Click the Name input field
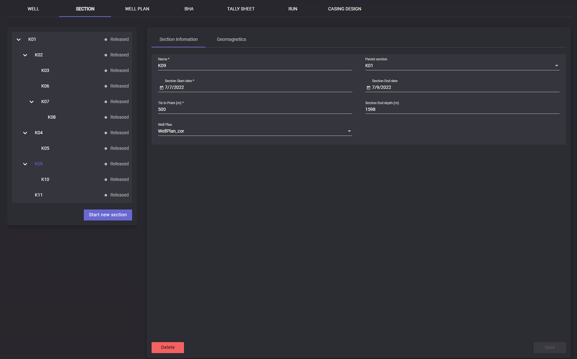Viewport: 577px width, 359px height. tap(255, 66)
